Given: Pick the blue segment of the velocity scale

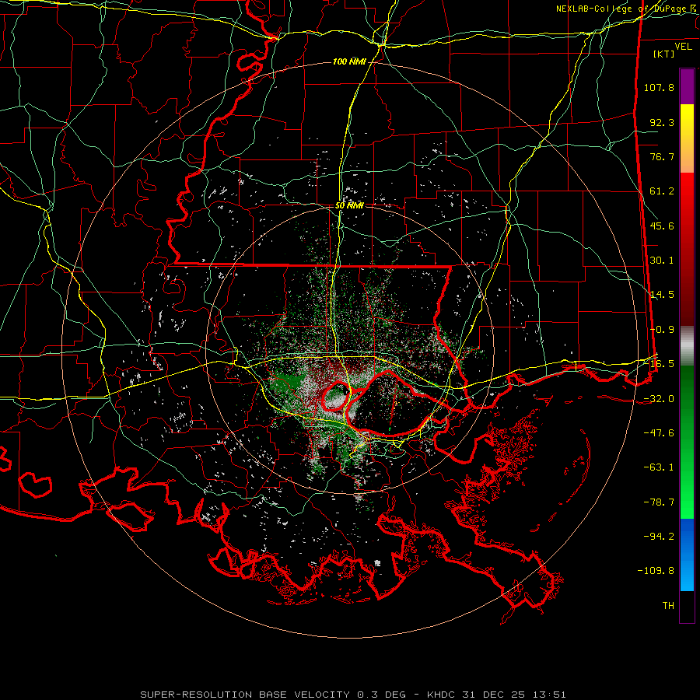Looking at the screenshot, I should [x=687, y=555].
